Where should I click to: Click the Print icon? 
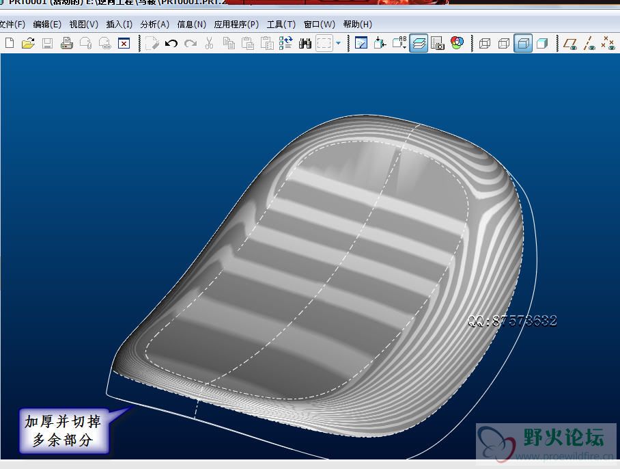pos(66,43)
